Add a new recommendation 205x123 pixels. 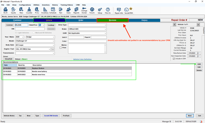(199, 64)
